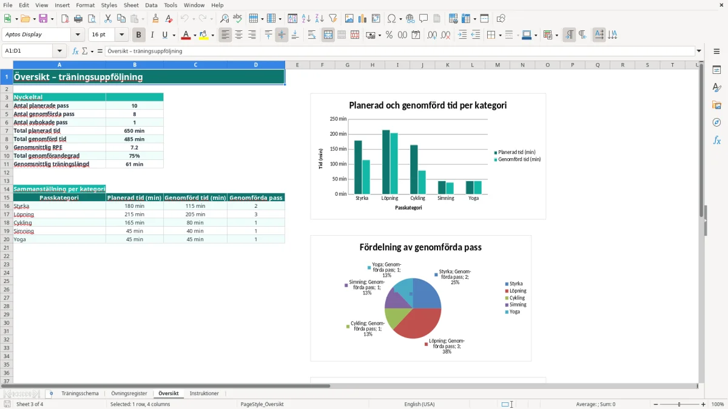Open the Conditional Formatting dropdown arrow
This screenshot has height=409, width=728.
[x=556, y=35]
